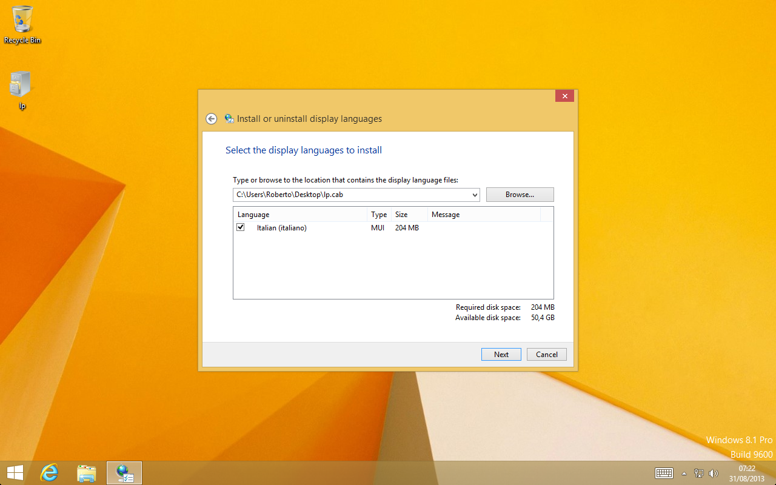Open the network status tray icon
Viewport: 776px width, 485px height.
tap(699, 473)
